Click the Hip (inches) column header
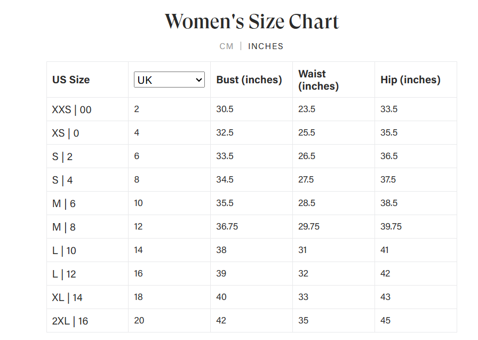 410,80
